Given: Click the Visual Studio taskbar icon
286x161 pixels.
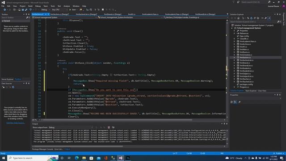Looking at the screenshot, I should coord(121,158).
